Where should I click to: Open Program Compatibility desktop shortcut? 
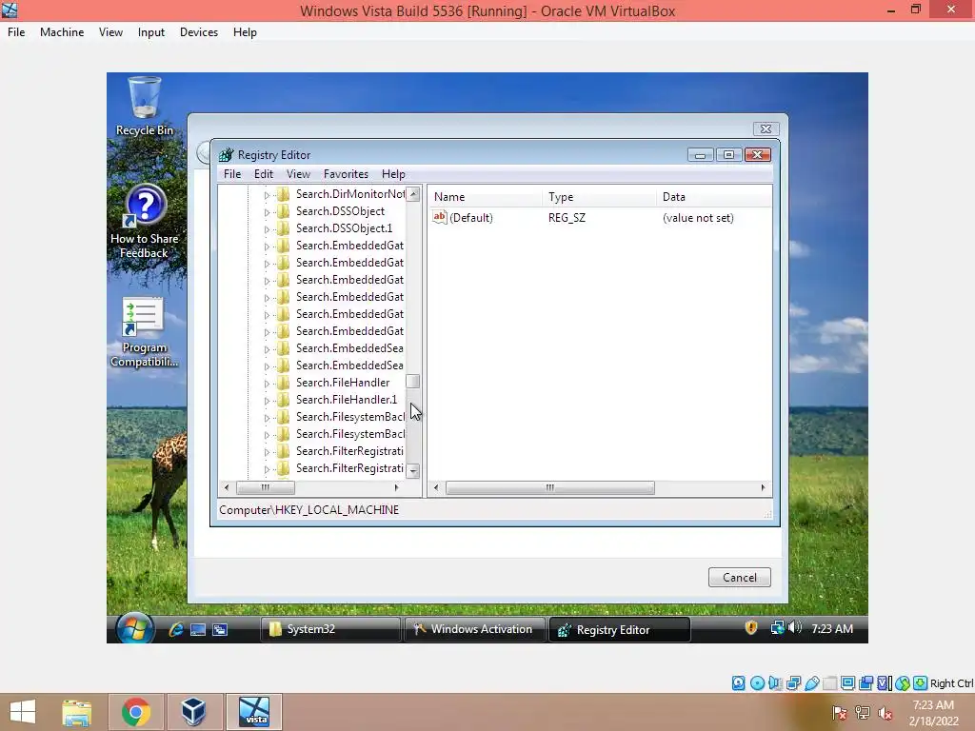pos(145,332)
